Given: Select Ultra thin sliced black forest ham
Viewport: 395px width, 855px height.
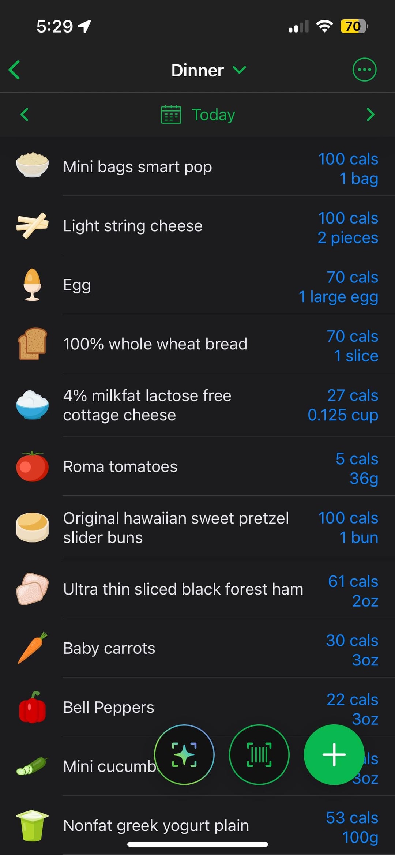Looking at the screenshot, I should [183, 589].
